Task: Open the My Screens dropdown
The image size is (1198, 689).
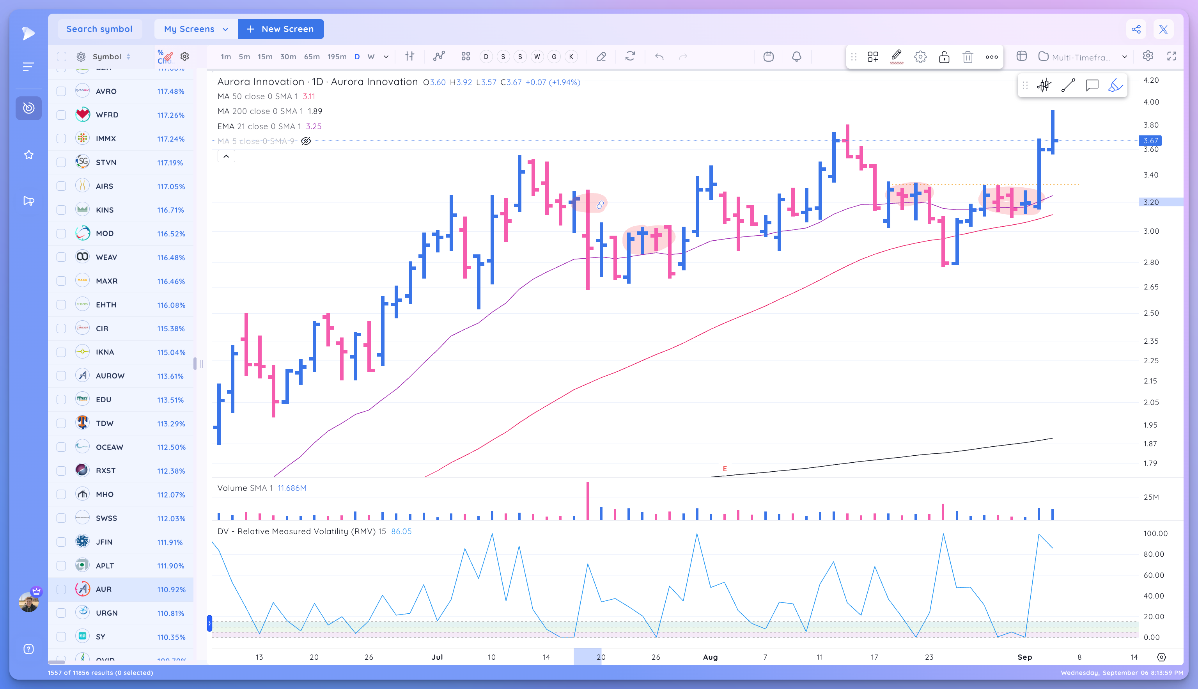Action: 195,29
